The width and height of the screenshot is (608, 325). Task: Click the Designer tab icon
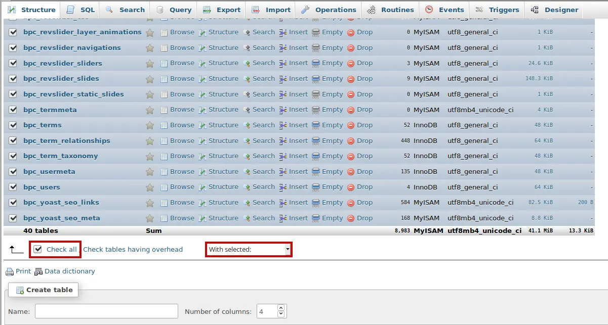pos(535,10)
